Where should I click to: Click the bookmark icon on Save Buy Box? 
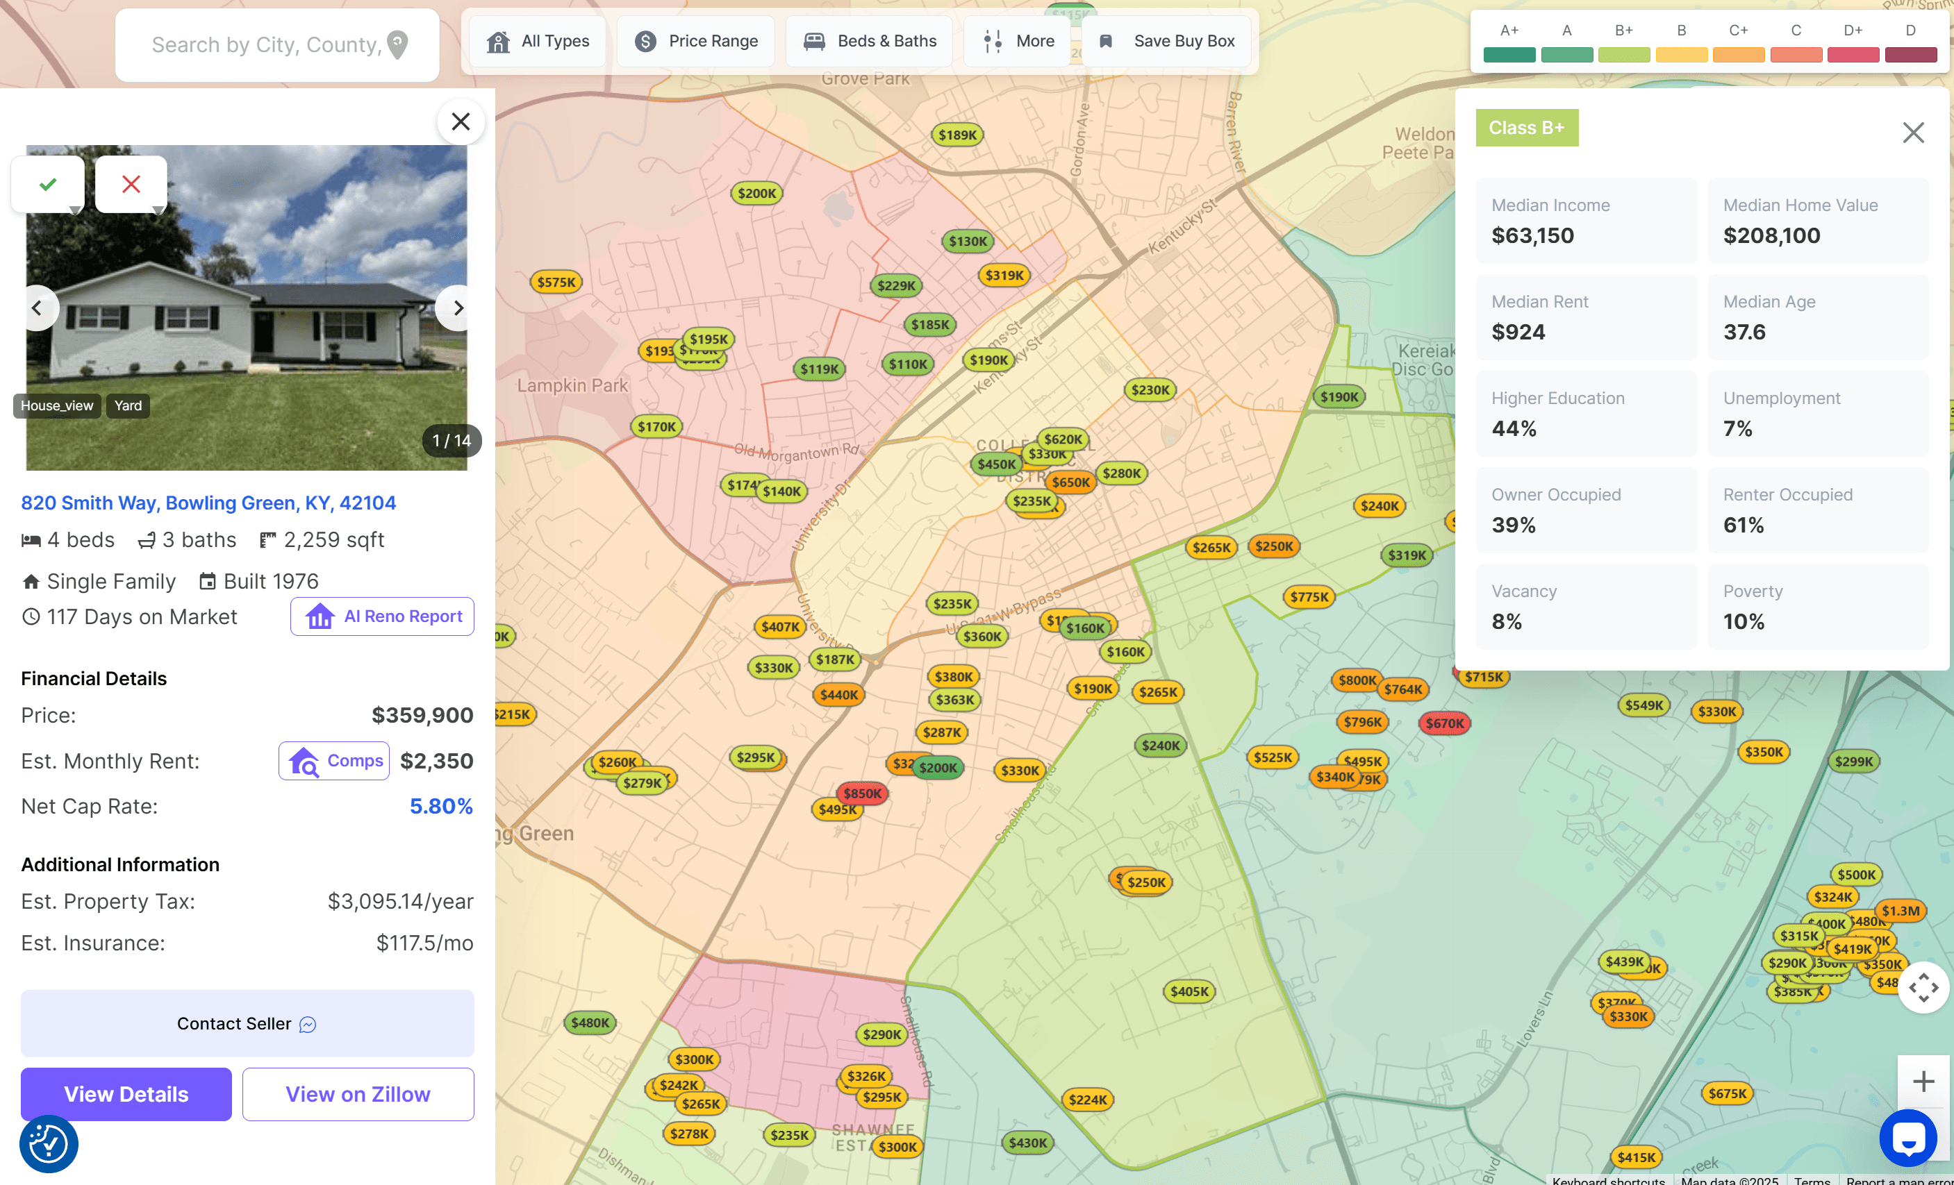point(1105,40)
